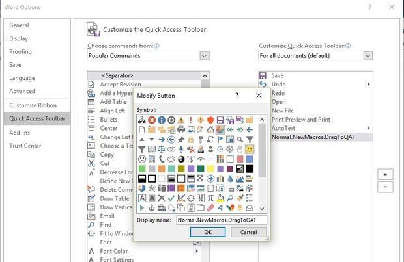Image resolution: width=404 pixels, height=262 pixels.
Task: Pick the pink eraser symbol
Action: (x=210, y=208)
